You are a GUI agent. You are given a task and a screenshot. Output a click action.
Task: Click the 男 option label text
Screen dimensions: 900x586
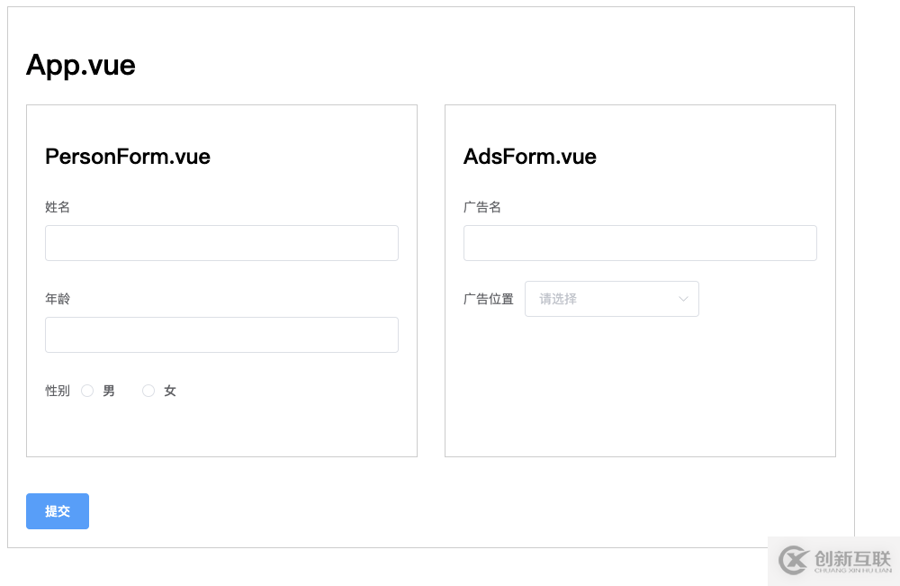point(109,391)
